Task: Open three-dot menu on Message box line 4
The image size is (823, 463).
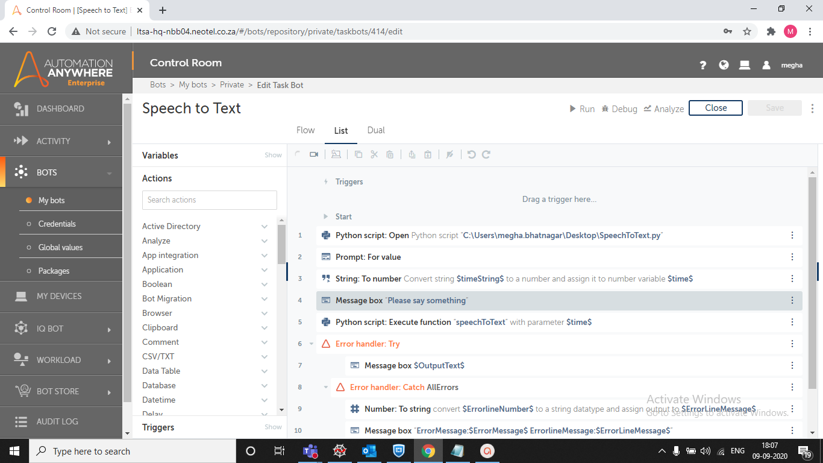Action: pyautogui.click(x=792, y=300)
